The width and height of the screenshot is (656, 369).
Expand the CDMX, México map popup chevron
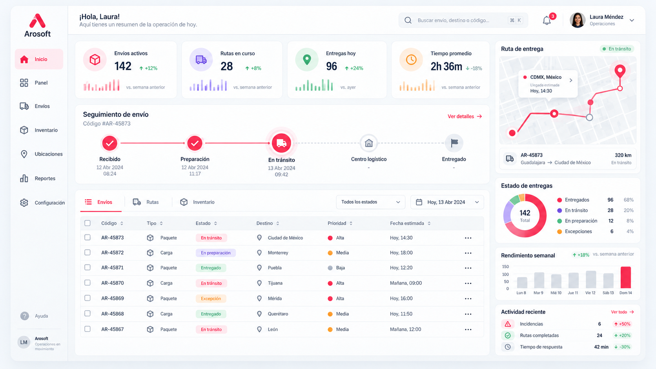[571, 80]
